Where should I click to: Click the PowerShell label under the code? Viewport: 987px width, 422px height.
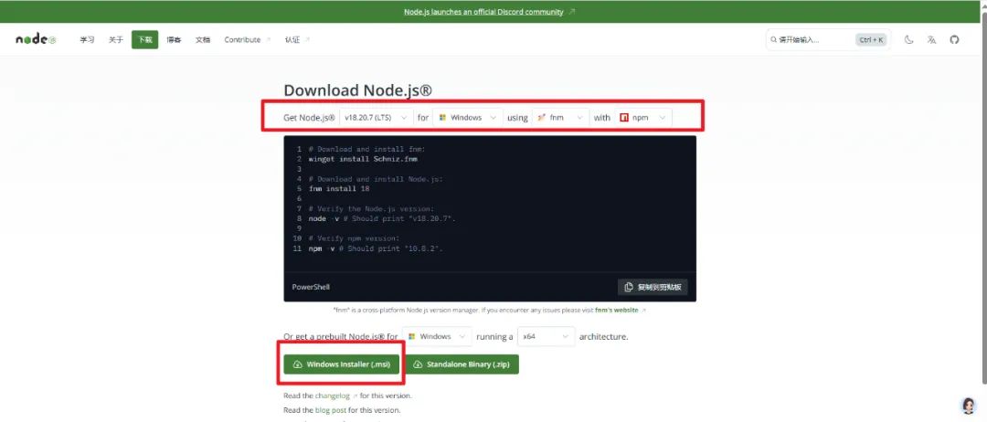coord(311,287)
